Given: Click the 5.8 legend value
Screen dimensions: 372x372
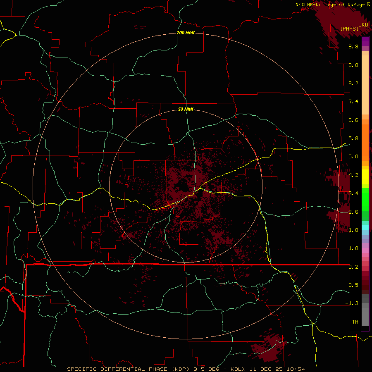Looking at the screenshot, I should (353, 138).
